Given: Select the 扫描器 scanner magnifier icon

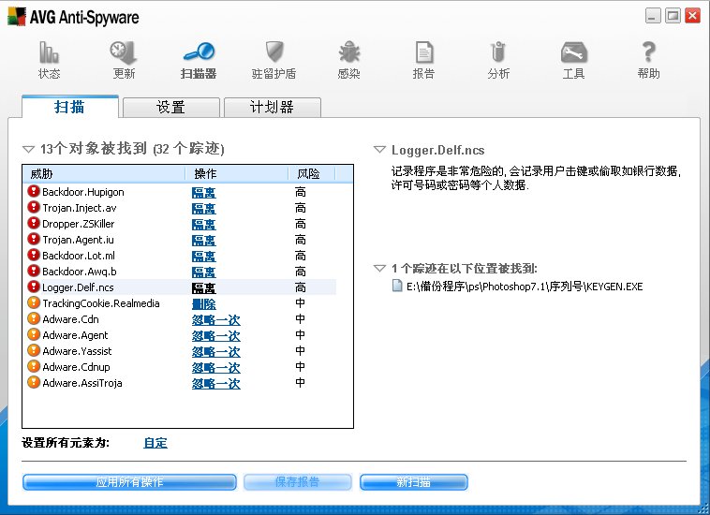Looking at the screenshot, I should [199, 52].
